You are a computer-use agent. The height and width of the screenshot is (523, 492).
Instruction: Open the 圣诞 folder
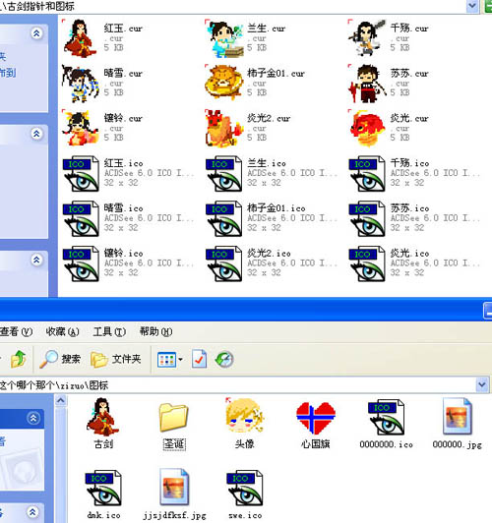174,426
